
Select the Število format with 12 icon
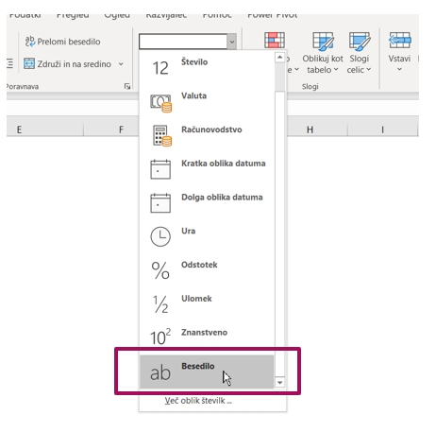tap(160, 68)
